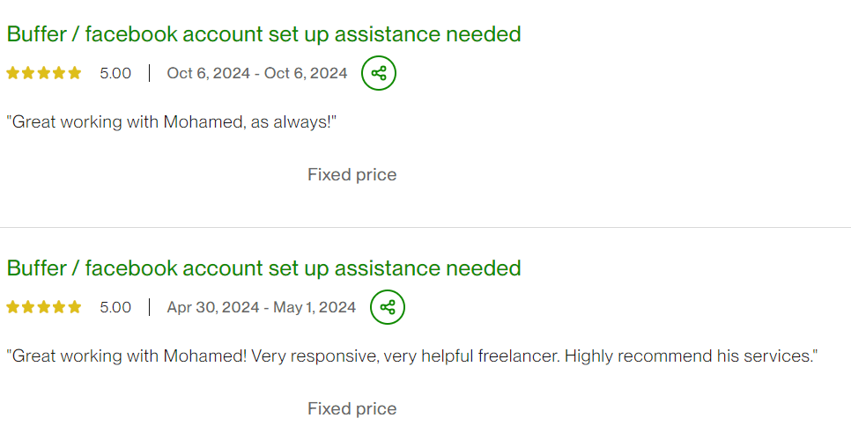Click the 5.00 score next to Apr 30 dates
Image resolution: width=851 pixels, height=440 pixels.
(x=115, y=307)
